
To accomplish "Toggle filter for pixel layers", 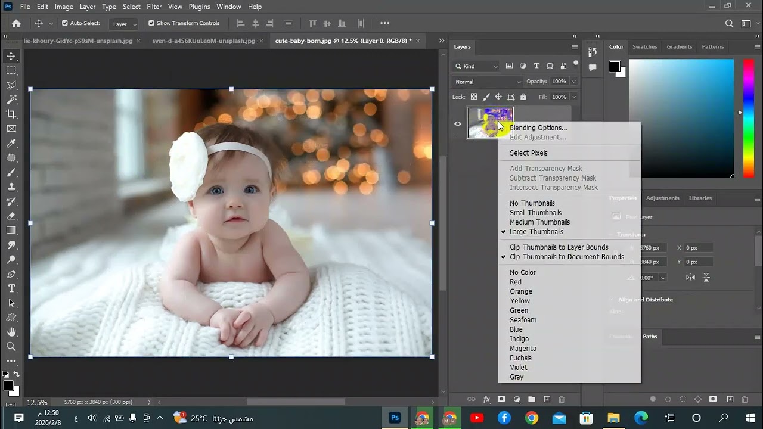I will point(509,66).
